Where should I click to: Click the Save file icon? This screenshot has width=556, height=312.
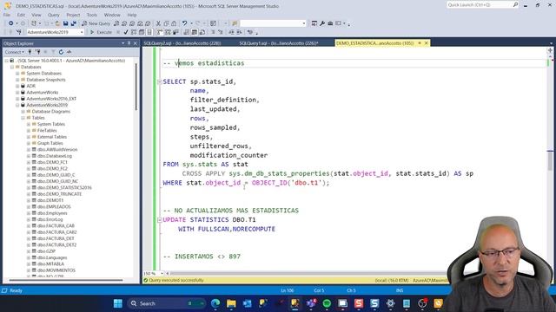point(66,23)
